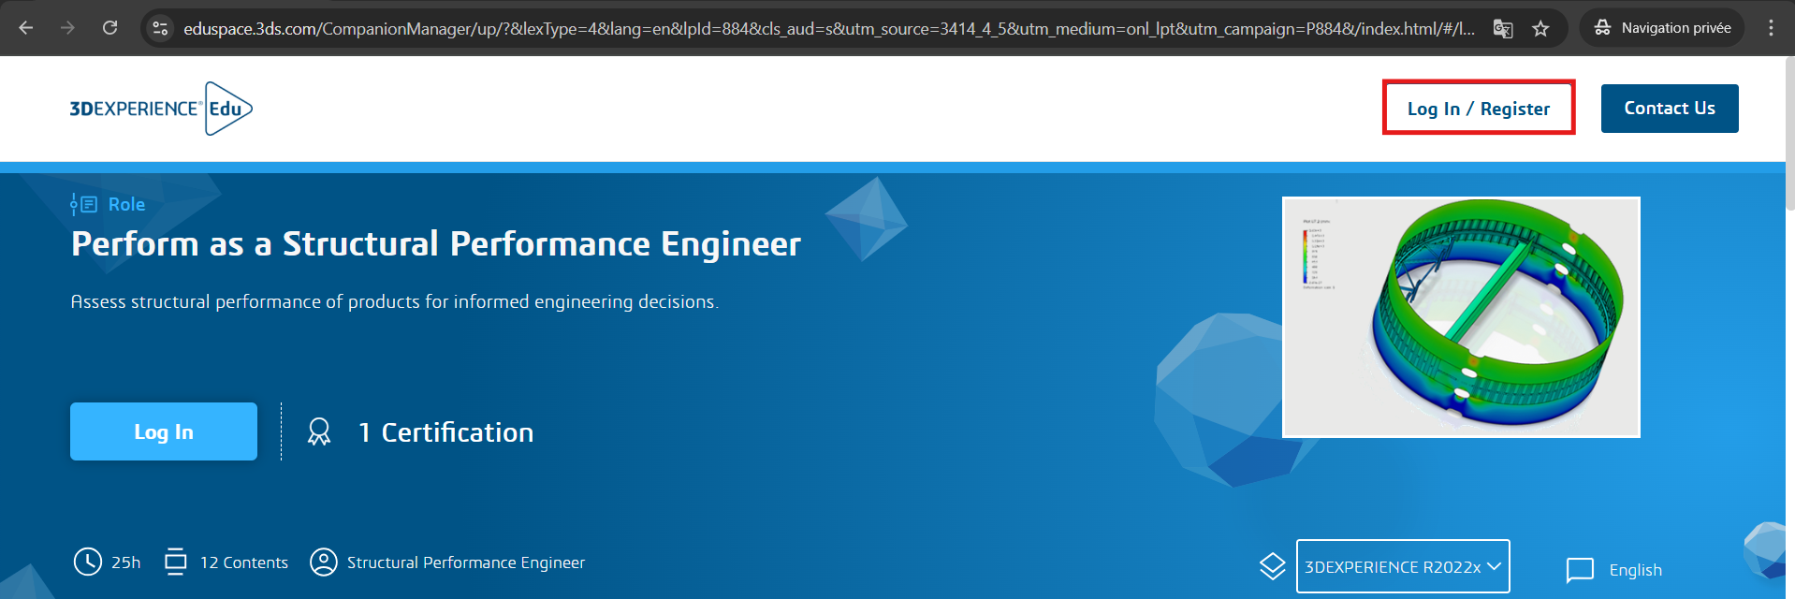Bookmark this page with the star icon
1795x599 pixels.
(1540, 28)
